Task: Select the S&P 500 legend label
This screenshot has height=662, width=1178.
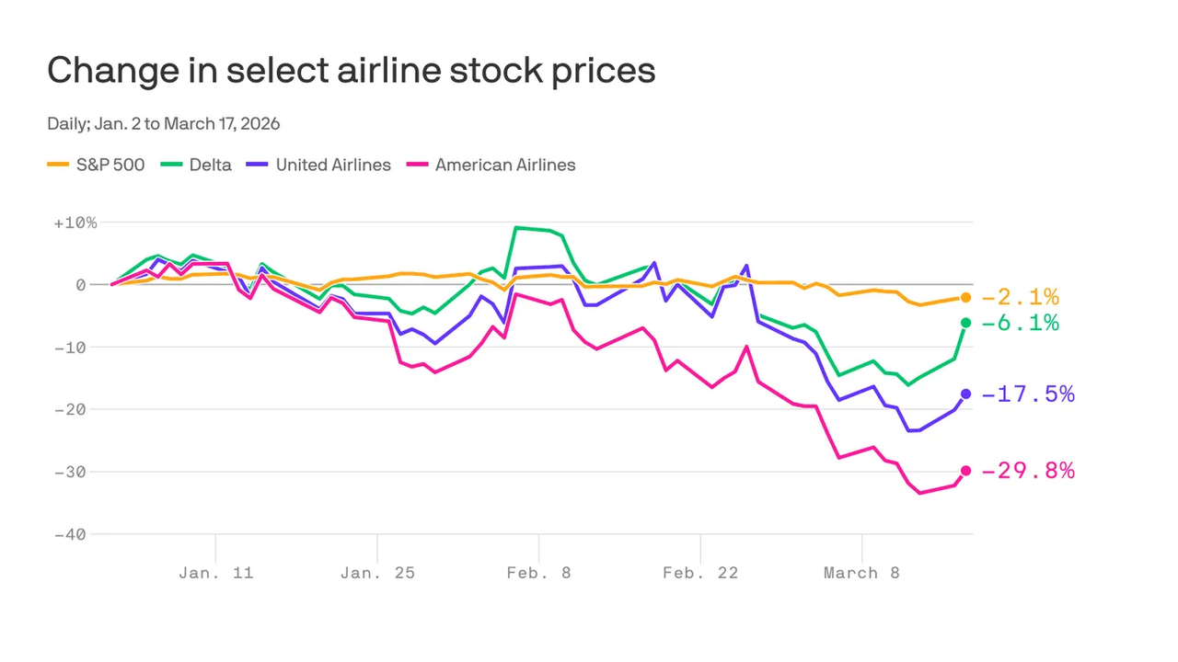Action: pyautogui.click(x=110, y=165)
